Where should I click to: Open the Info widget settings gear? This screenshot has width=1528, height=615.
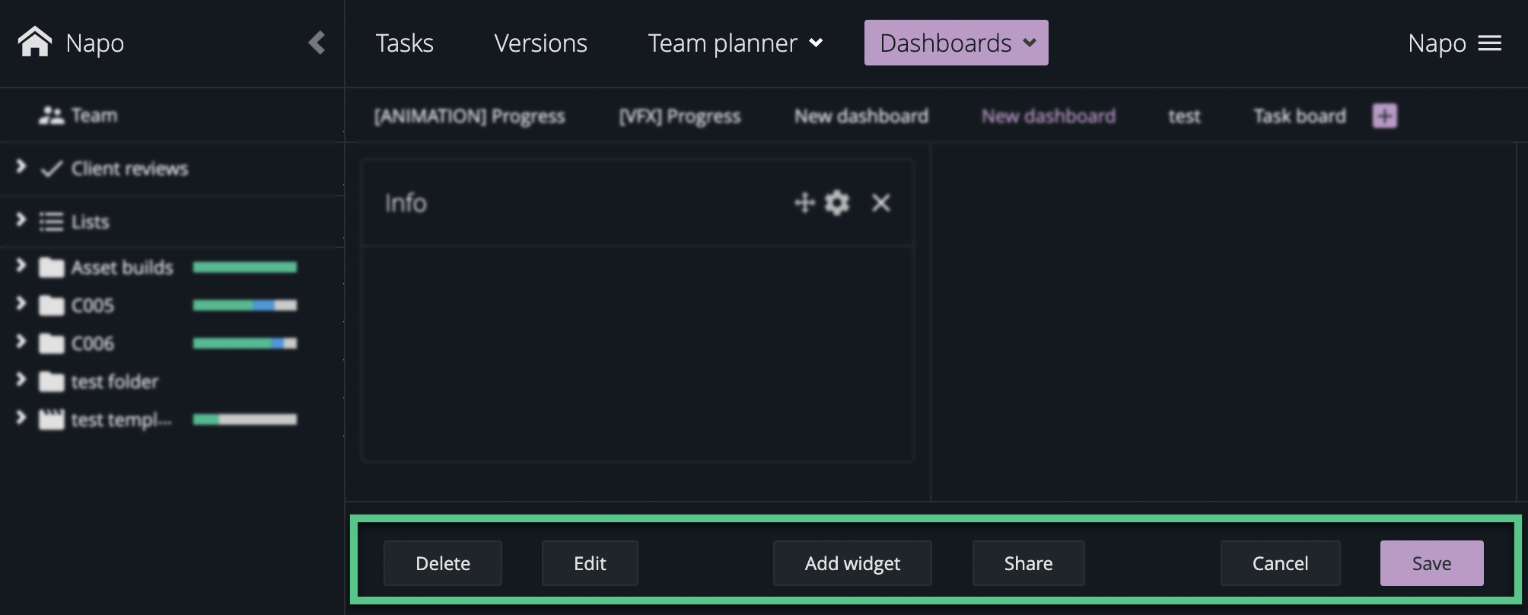[x=837, y=202]
